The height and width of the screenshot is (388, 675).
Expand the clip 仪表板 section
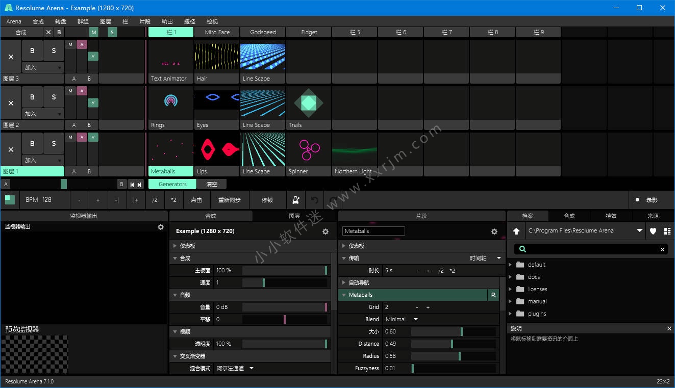344,246
